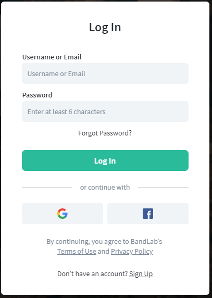The height and width of the screenshot is (298, 212).
Task: Click the Facebook logo icon
Action: click(148, 214)
